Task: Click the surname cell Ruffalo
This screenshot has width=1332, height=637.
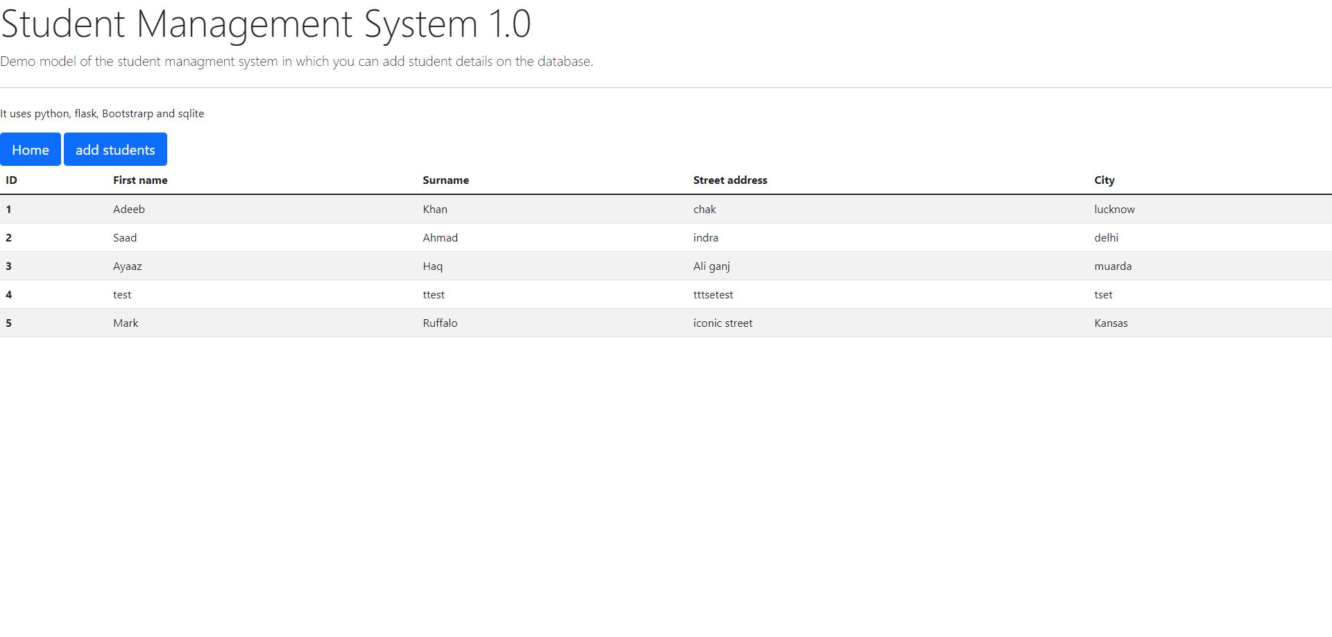Action: click(441, 323)
